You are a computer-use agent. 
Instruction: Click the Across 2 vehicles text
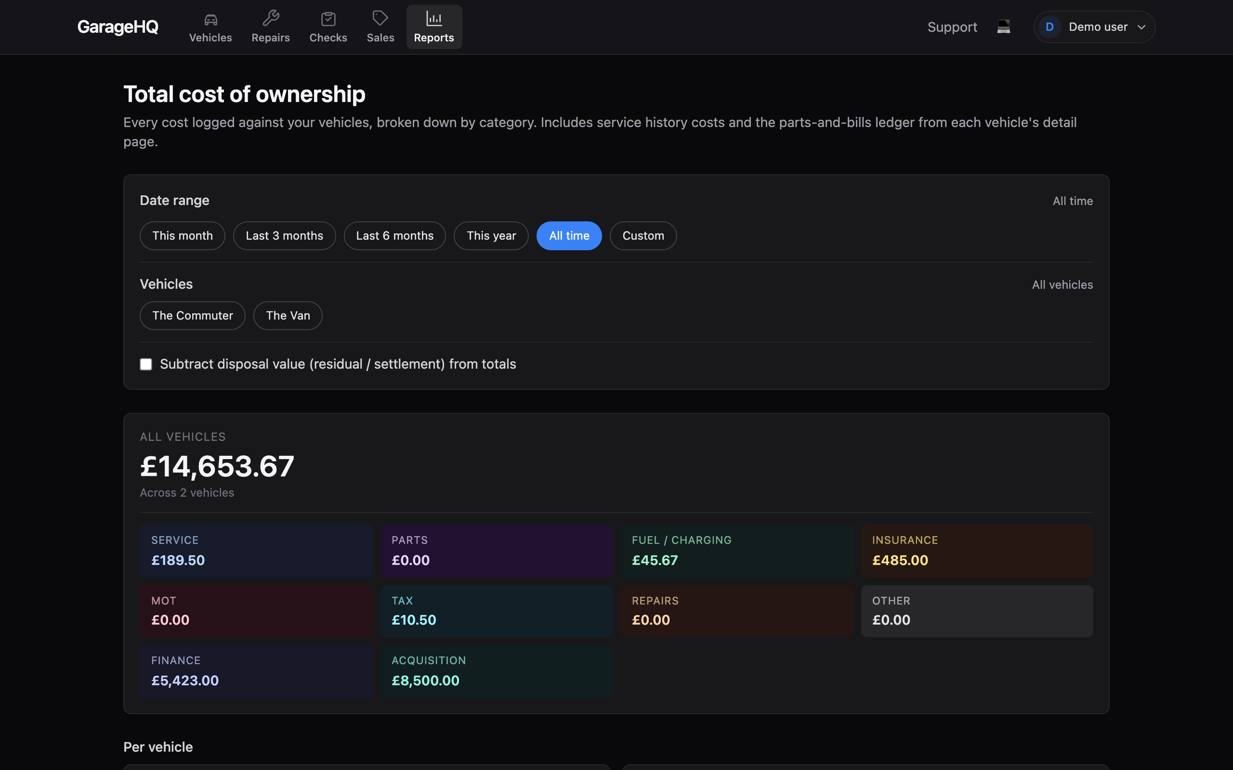click(x=187, y=493)
